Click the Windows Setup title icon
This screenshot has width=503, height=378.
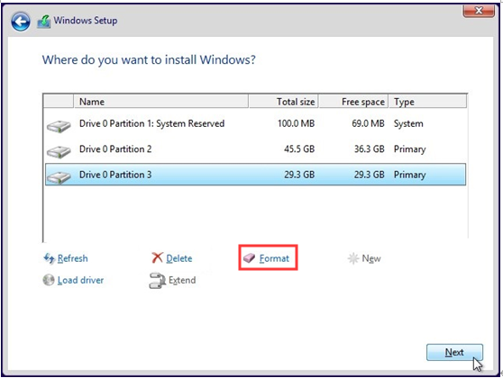click(x=44, y=22)
